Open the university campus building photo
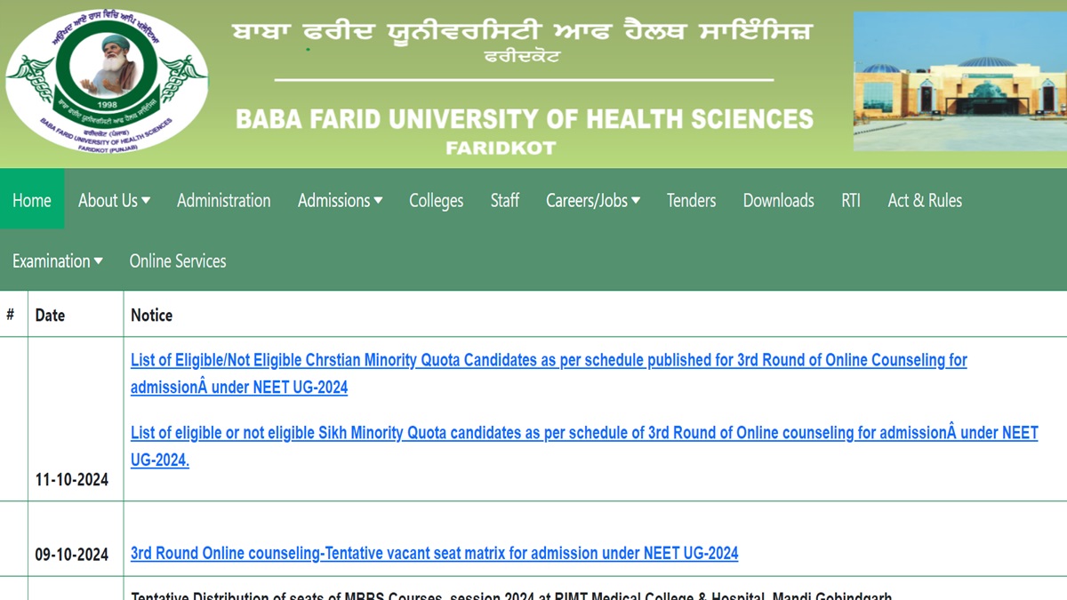 (960, 82)
